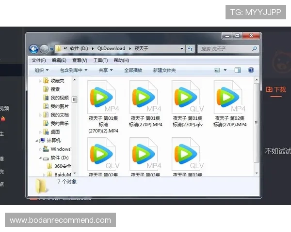Go back with the blue Back arrow
Screen dimensions: 291x232
tap(34, 49)
